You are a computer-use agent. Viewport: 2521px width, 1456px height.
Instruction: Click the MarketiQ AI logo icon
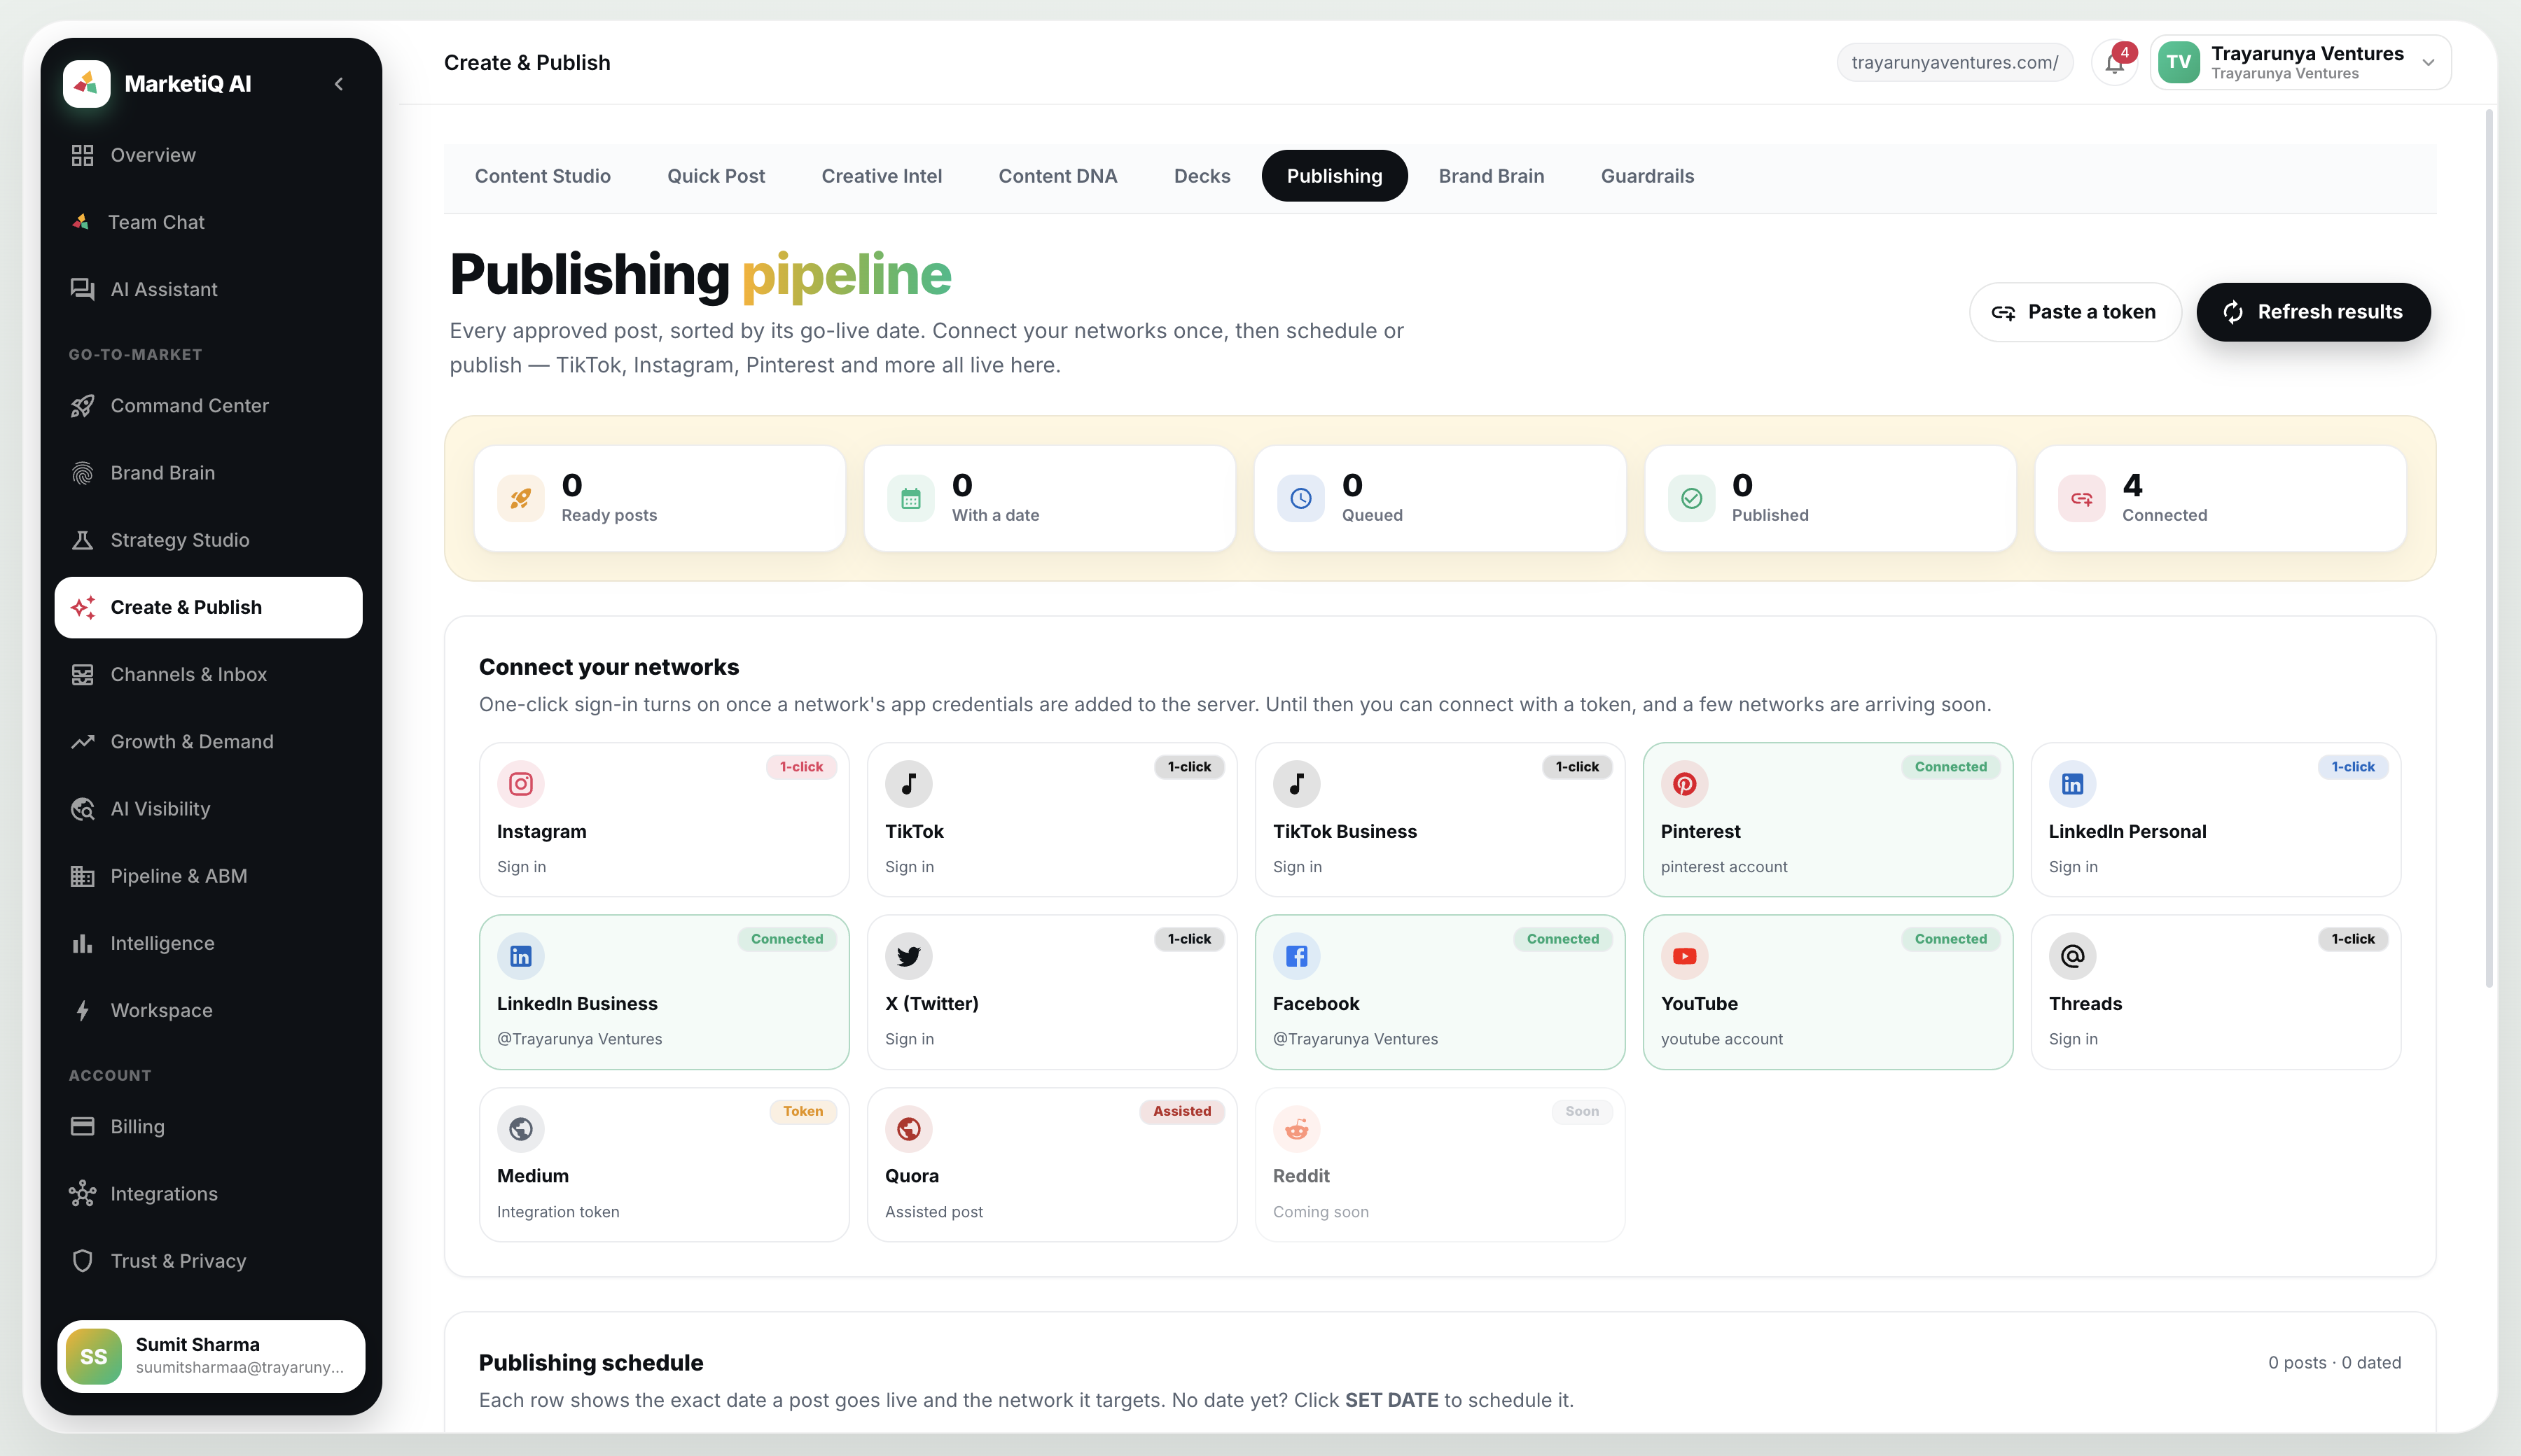point(86,83)
